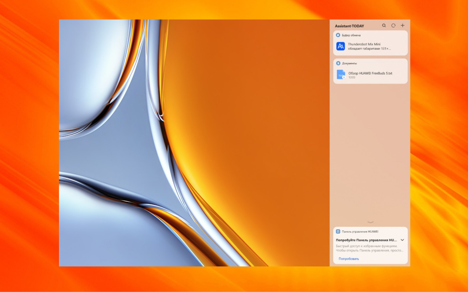Viewport: 468px width, 292px height.
Task: Open the TXT file icon for FreeBuds review
Action: point(341,74)
